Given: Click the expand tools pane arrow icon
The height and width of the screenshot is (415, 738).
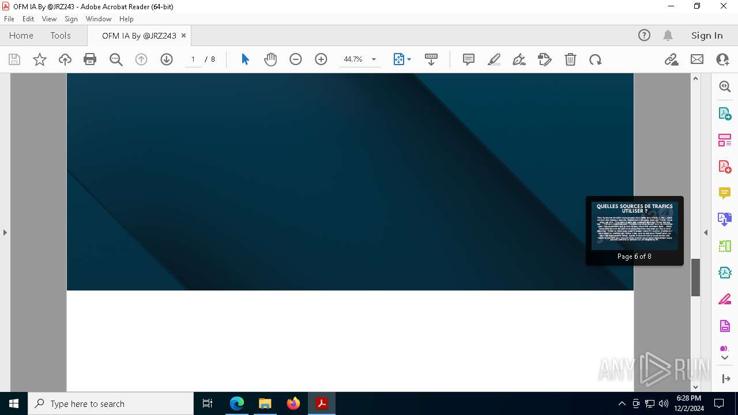Looking at the screenshot, I should pos(725,379).
